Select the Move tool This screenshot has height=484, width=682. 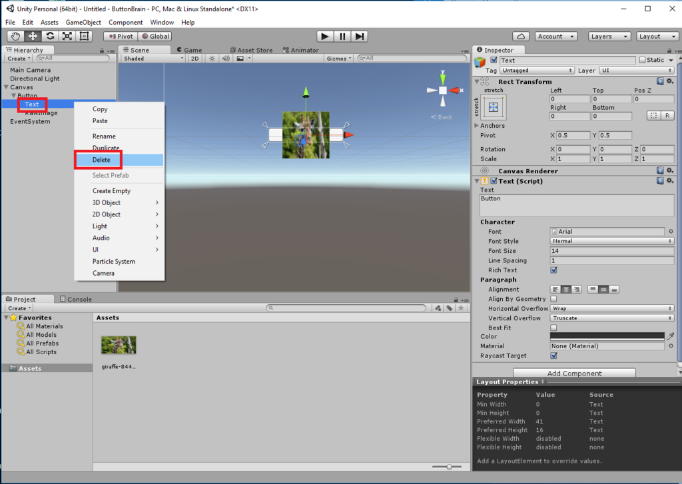tap(33, 36)
